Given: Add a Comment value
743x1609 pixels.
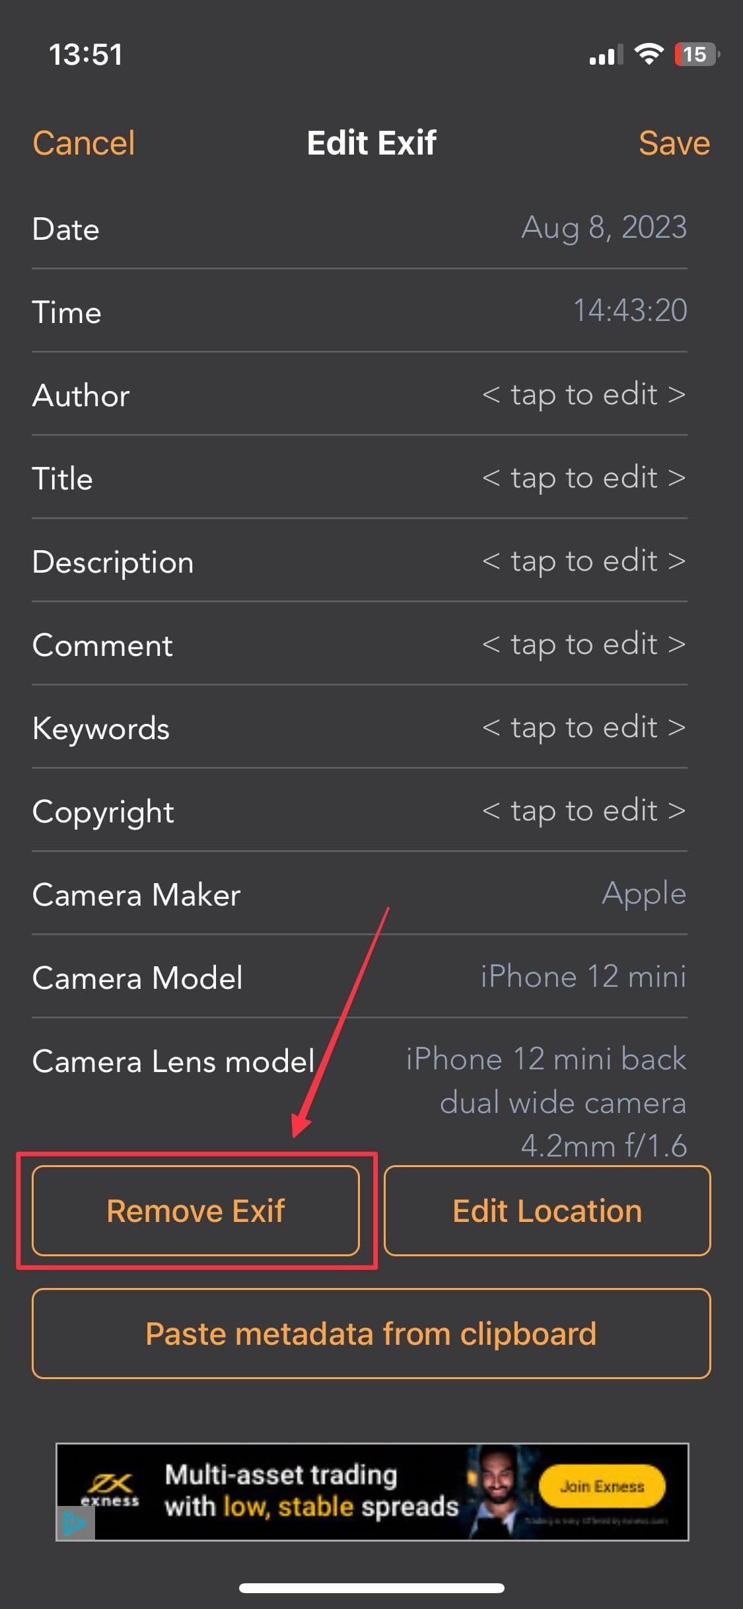Looking at the screenshot, I should [584, 645].
